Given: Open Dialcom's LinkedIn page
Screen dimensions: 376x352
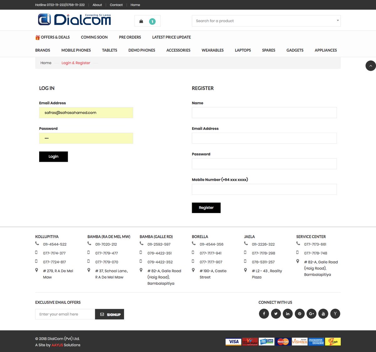Looking at the screenshot, I should coord(288,314).
